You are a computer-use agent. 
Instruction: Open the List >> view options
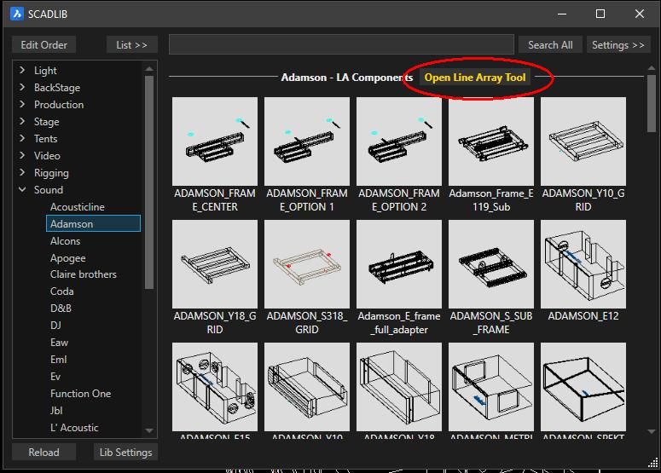[x=131, y=45]
